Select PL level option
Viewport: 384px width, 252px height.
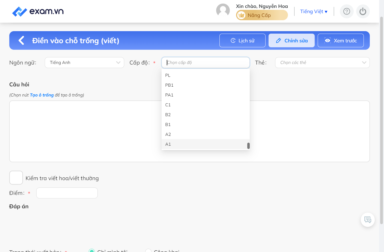(x=206, y=75)
